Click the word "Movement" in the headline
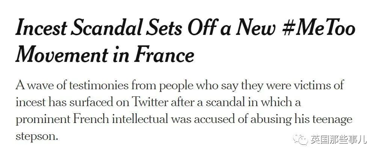 62,54
